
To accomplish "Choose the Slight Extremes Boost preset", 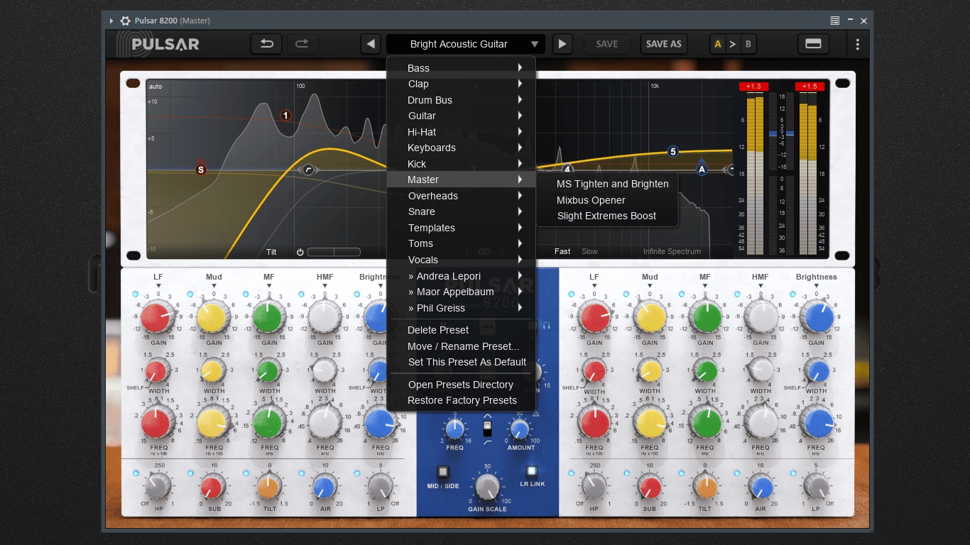I will [x=607, y=216].
